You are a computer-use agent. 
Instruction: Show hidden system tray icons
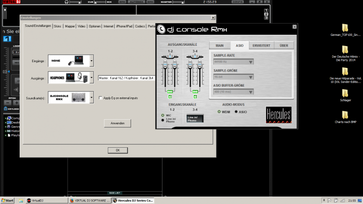coord(324,200)
